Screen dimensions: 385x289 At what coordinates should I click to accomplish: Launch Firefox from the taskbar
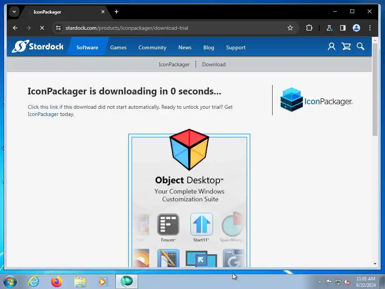point(56,281)
